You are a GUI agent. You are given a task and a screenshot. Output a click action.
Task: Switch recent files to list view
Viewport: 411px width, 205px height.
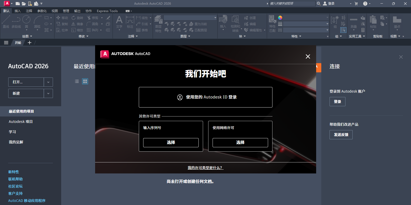coord(77,81)
